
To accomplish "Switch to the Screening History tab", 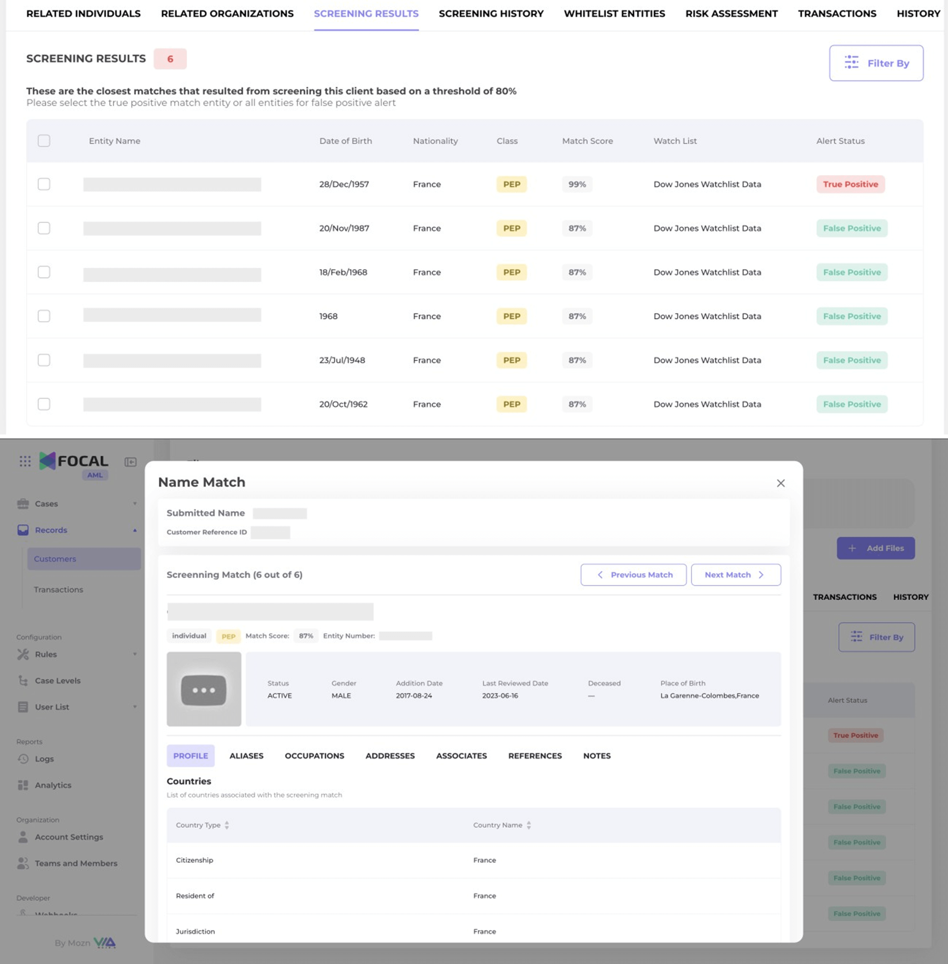I will point(491,14).
